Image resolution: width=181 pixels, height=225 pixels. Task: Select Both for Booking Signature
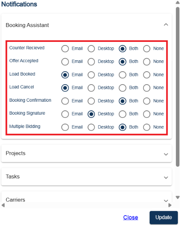122,114
